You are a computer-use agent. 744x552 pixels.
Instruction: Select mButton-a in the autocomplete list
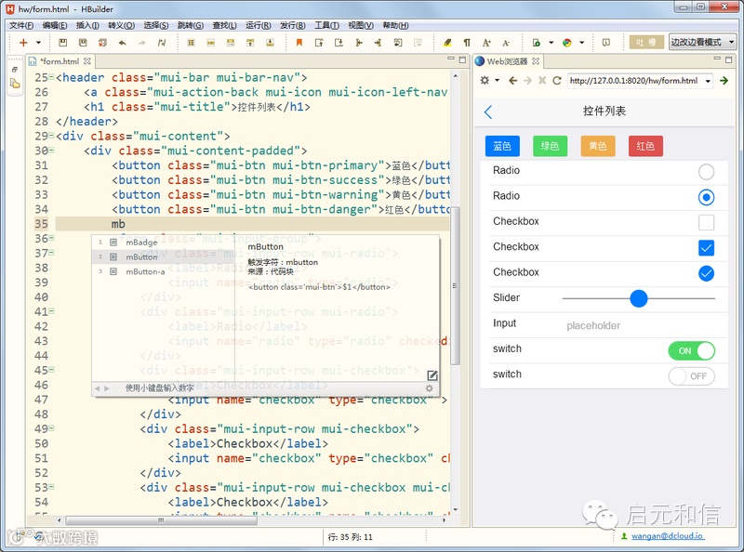tap(145, 271)
